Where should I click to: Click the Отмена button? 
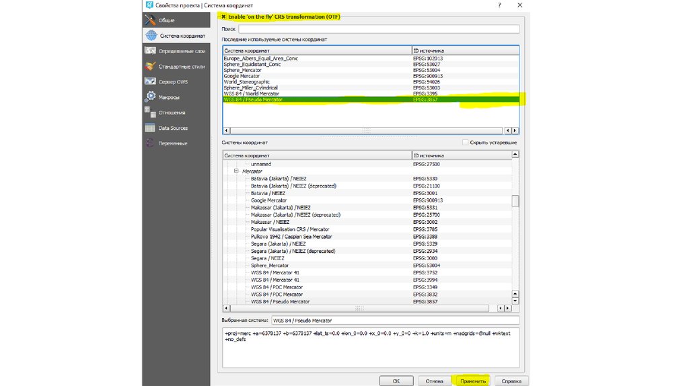click(x=434, y=381)
